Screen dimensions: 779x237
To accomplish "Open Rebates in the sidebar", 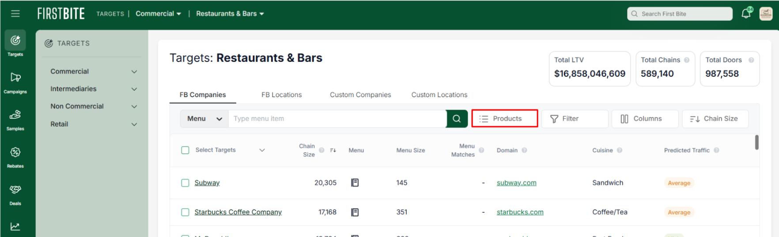I will tap(15, 158).
